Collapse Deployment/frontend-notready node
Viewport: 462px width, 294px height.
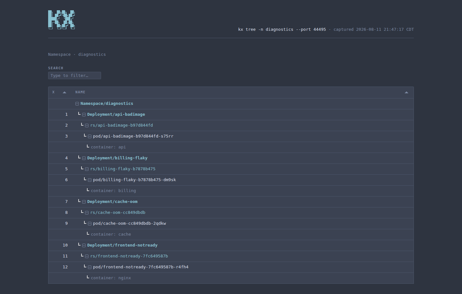[84, 245]
